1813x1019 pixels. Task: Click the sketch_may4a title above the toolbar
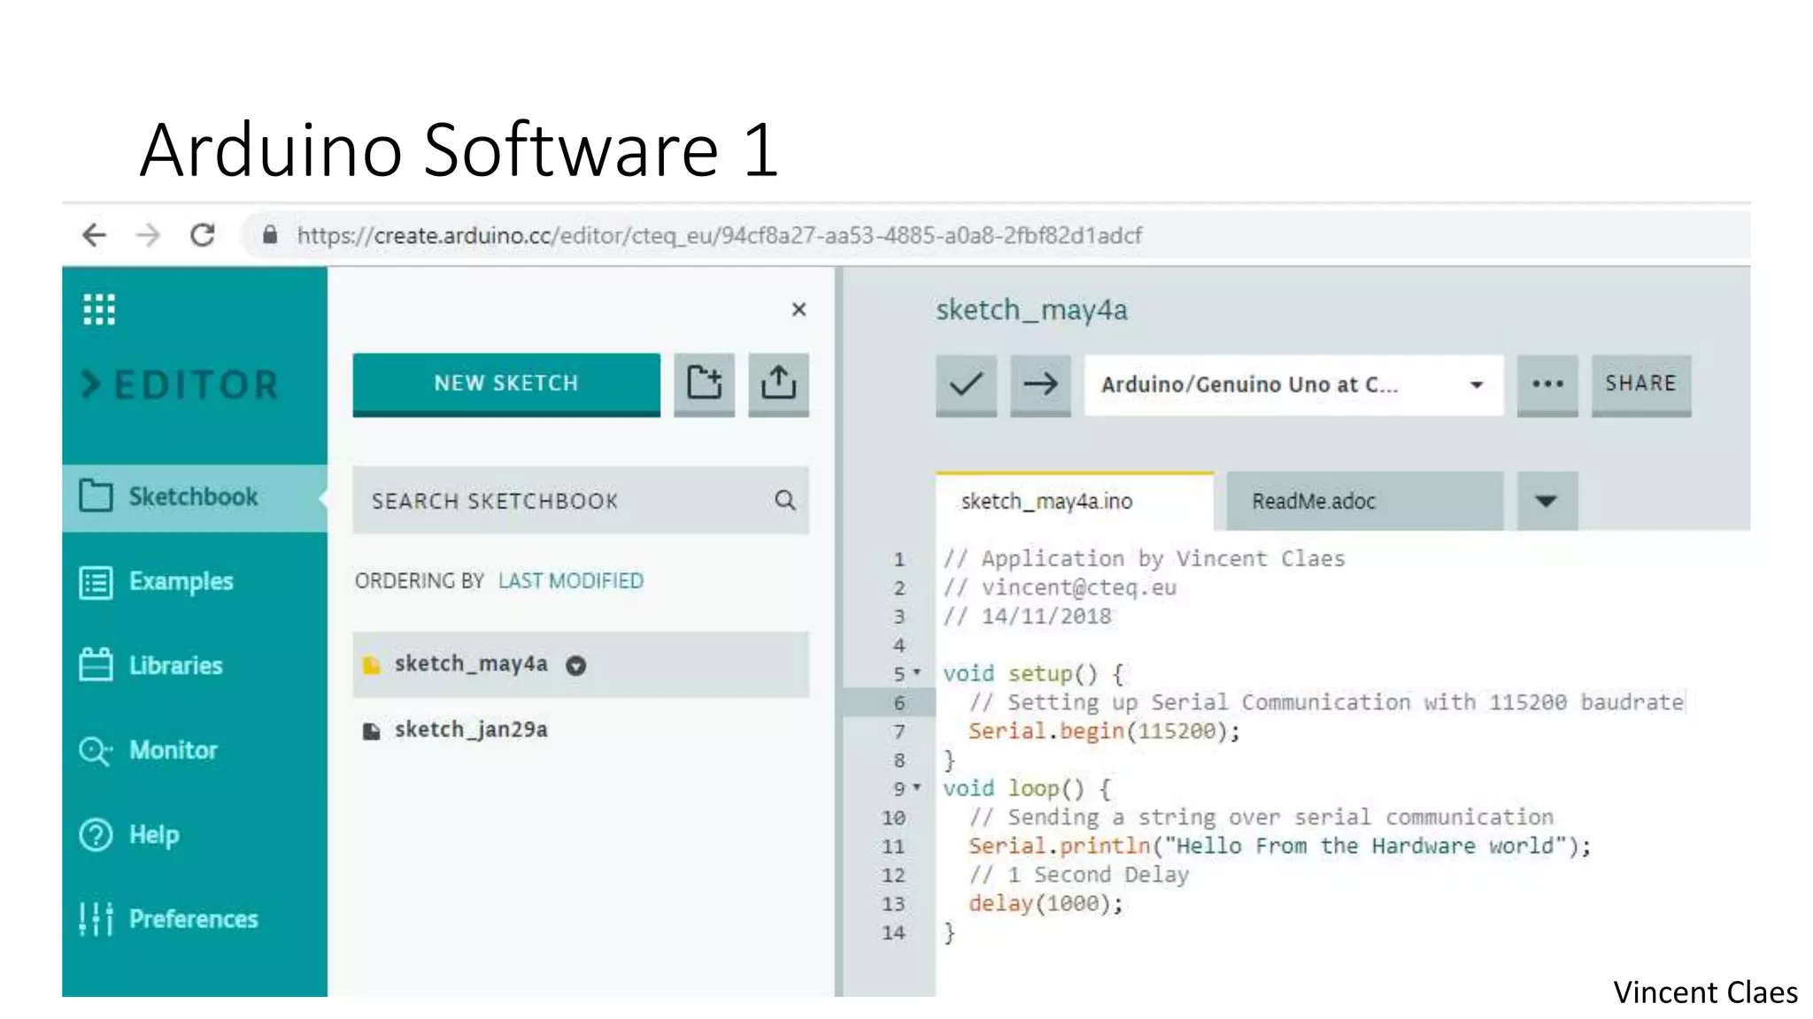(1031, 310)
